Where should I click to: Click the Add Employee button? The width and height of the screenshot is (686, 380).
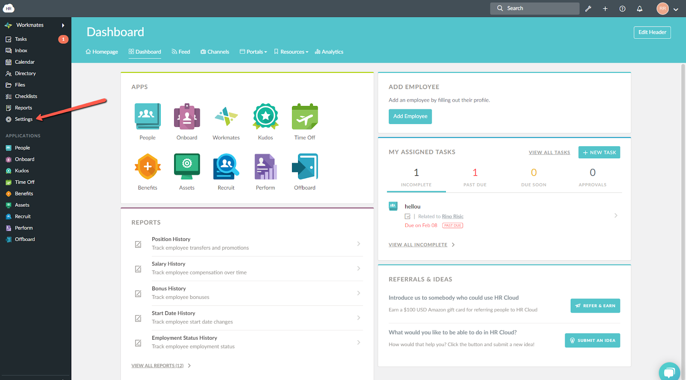coord(410,117)
